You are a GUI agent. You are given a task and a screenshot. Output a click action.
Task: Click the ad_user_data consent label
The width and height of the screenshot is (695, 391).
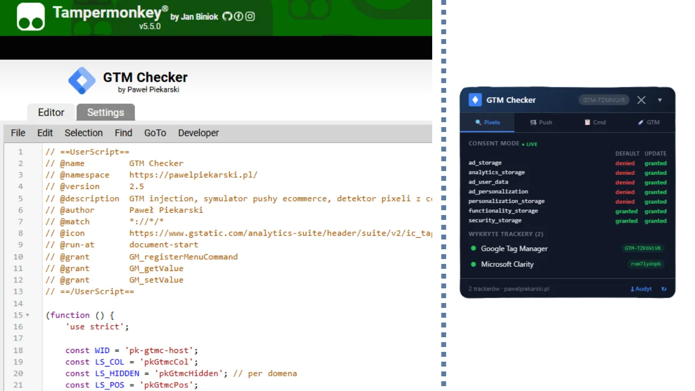(x=488, y=182)
